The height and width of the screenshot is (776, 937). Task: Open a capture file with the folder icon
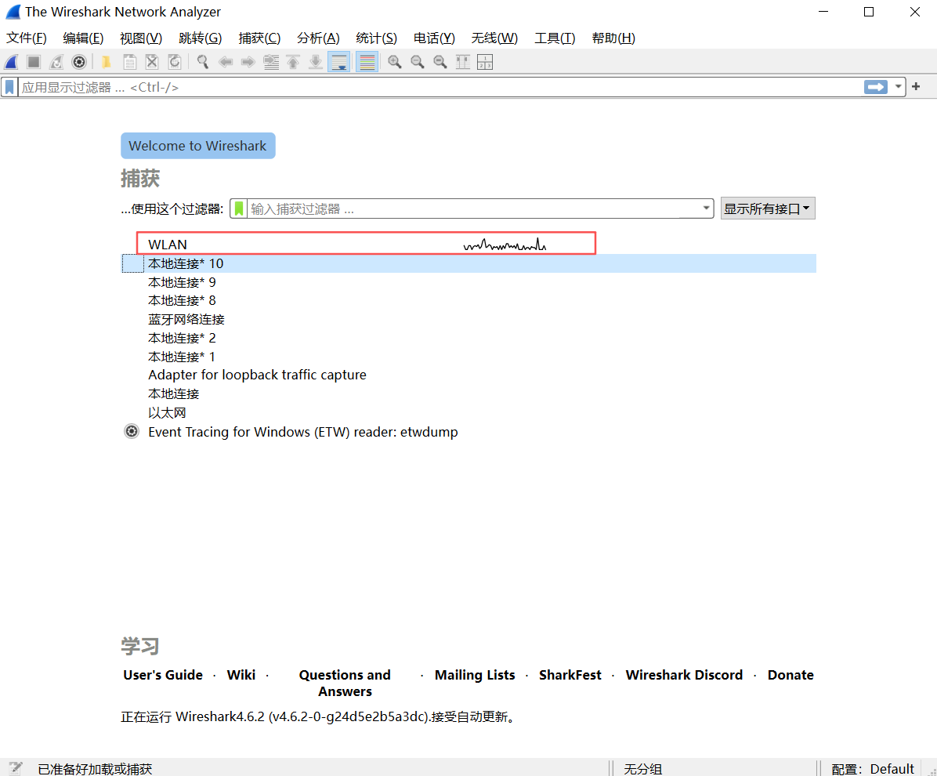pos(106,62)
